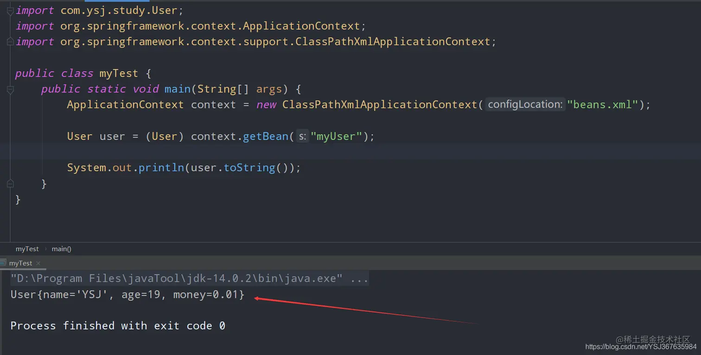The height and width of the screenshot is (355, 701).
Task: Click the ClassPathXmlApplicationContext constructor call
Action: click(379, 105)
